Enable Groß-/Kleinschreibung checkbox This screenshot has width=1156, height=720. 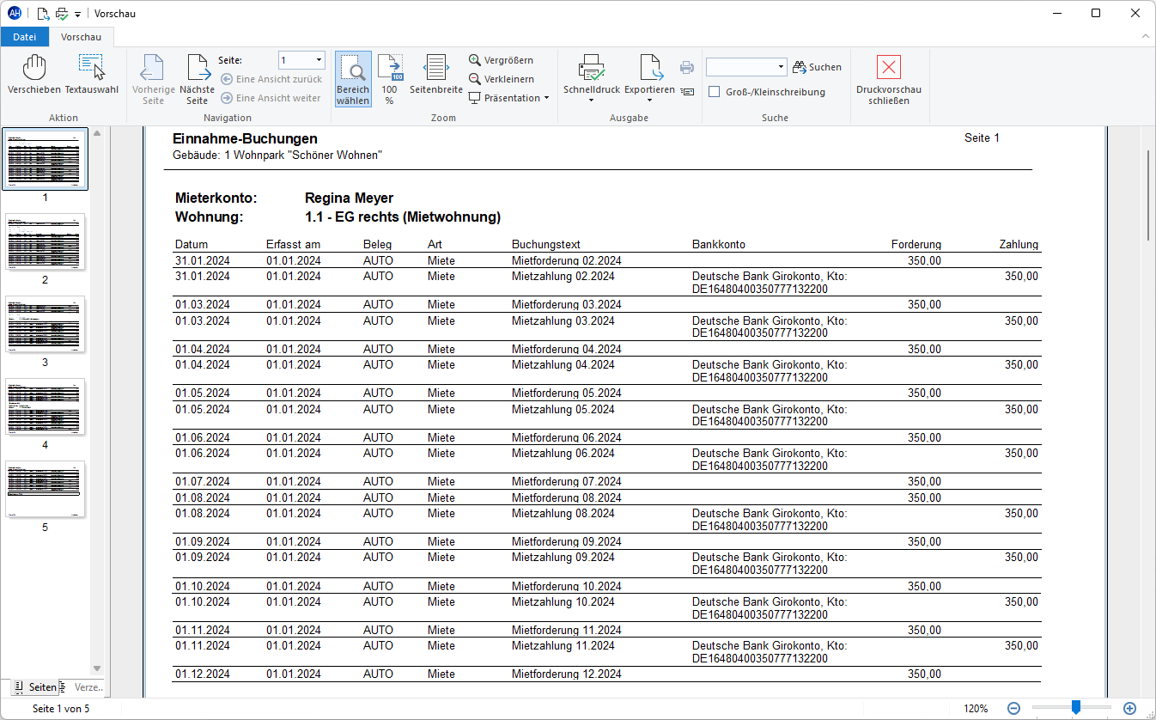(714, 92)
